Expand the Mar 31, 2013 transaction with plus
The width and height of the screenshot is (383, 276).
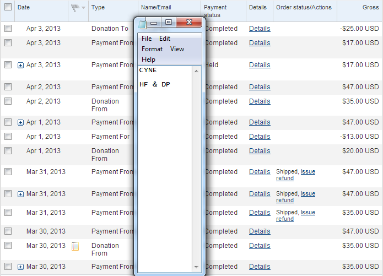point(21,194)
